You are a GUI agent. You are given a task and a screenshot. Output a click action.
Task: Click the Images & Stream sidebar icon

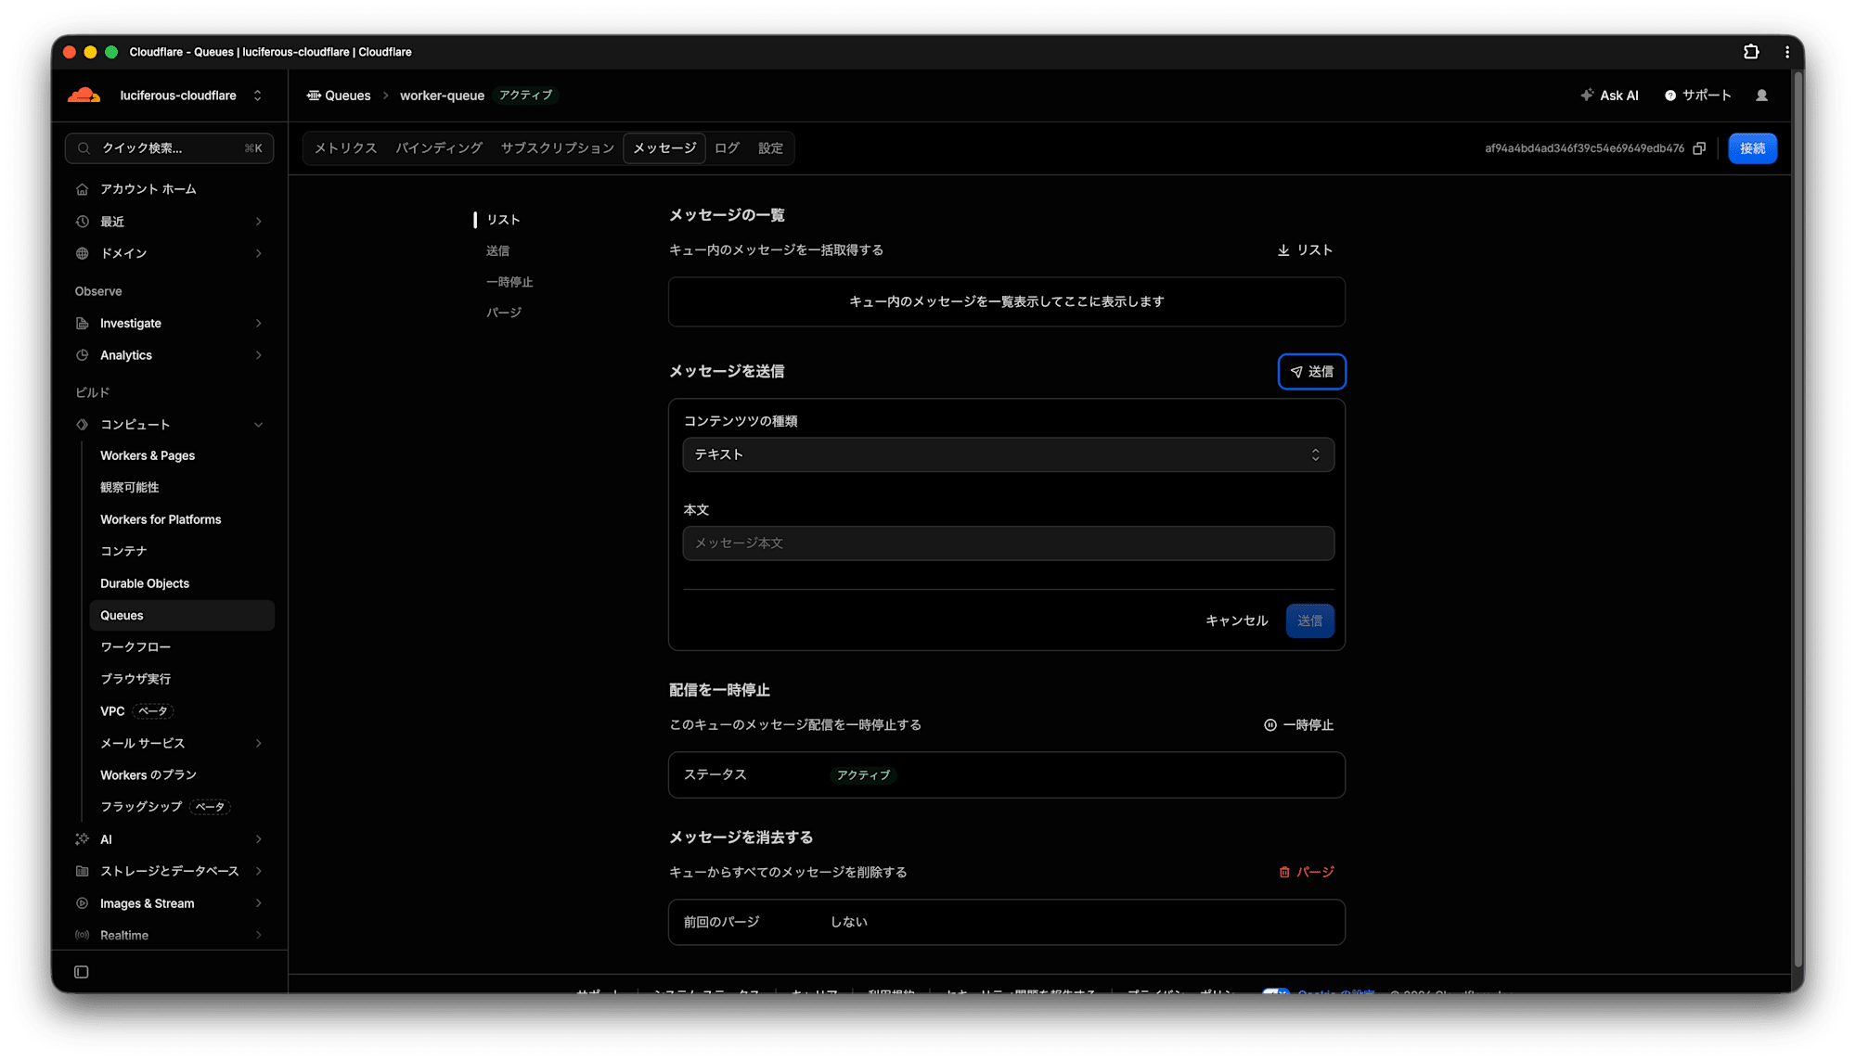coord(83,903)
